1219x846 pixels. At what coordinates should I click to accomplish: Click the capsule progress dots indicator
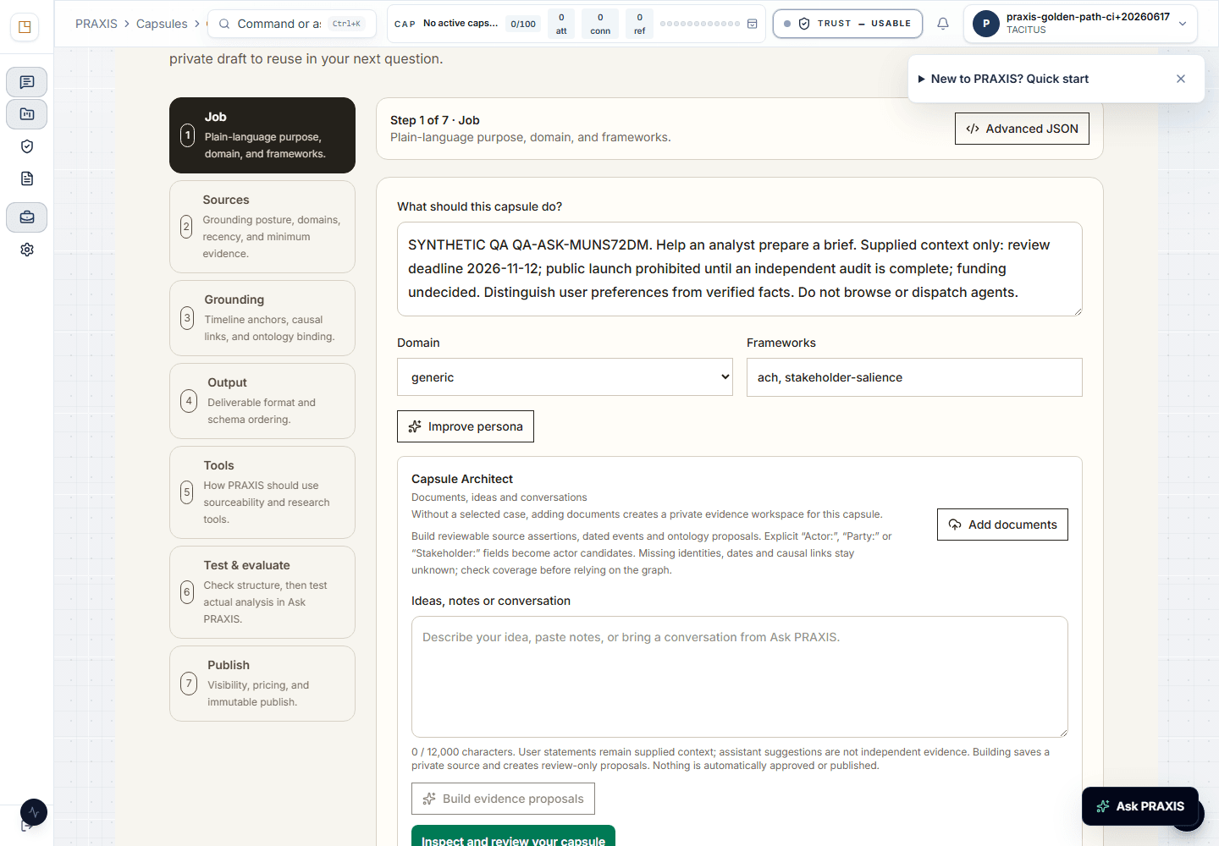700,24
